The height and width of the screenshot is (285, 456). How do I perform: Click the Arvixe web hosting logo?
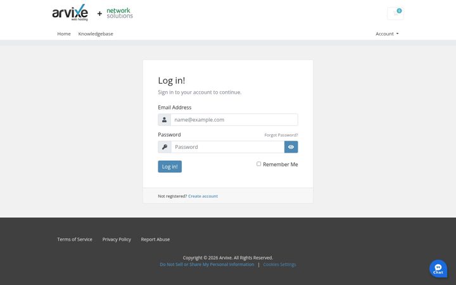click(x=70, y=13)
